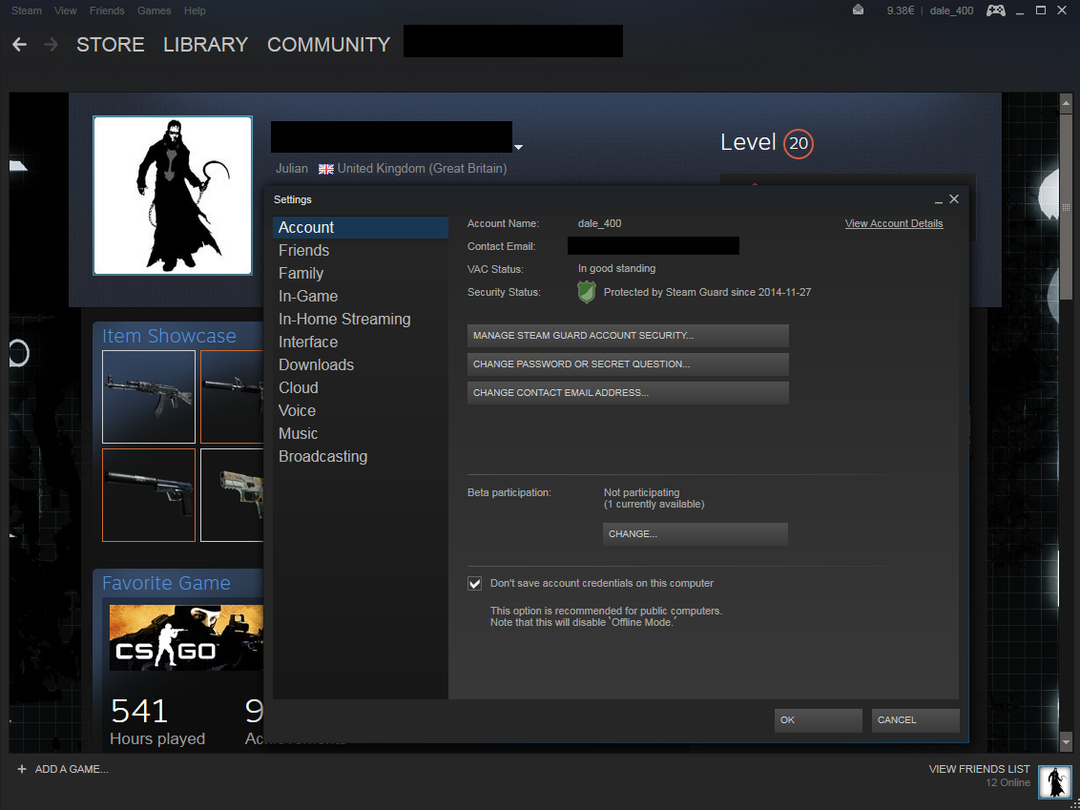
Task: Click the 541 Hours played stat
Action: point(157,721)
